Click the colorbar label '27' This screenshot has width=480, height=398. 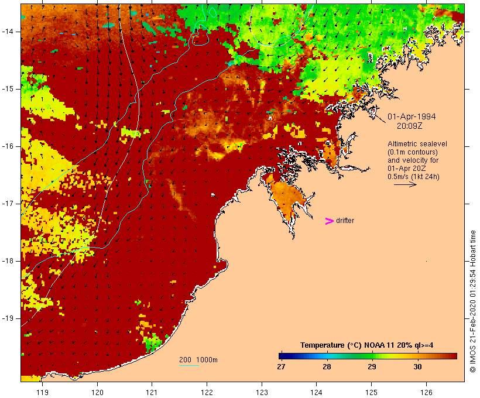pos(281,366)
